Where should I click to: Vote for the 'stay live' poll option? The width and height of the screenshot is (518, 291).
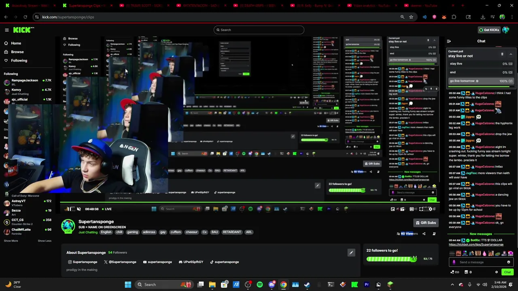(481, 64)
